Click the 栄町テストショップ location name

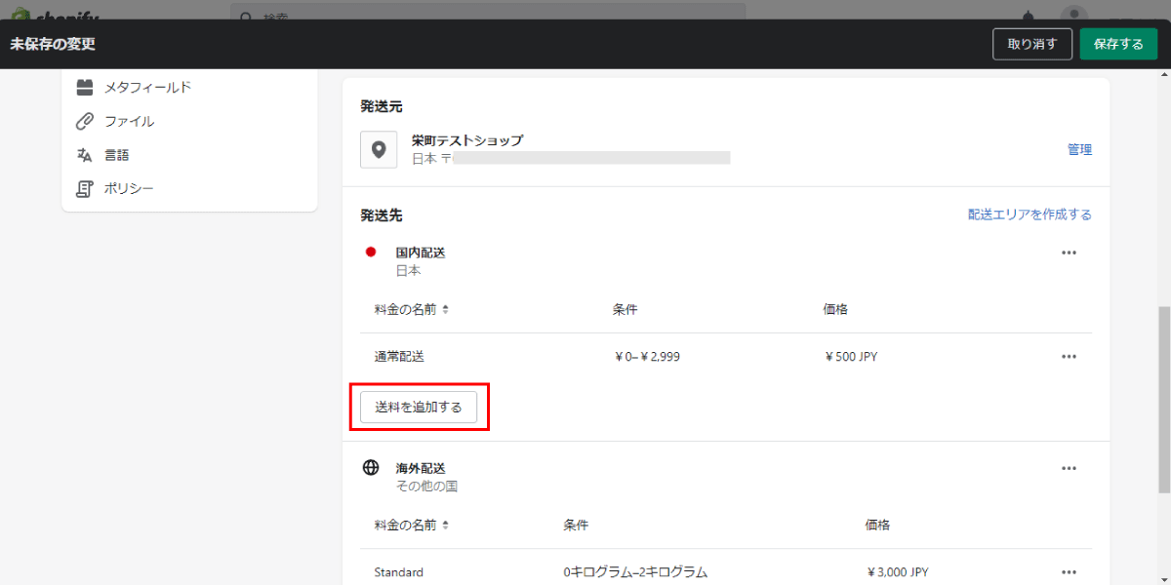click(x=466, y=140)
